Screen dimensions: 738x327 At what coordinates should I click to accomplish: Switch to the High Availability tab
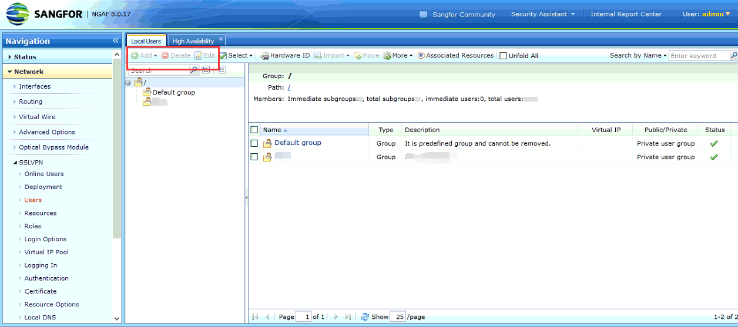(x=193, y=41)
